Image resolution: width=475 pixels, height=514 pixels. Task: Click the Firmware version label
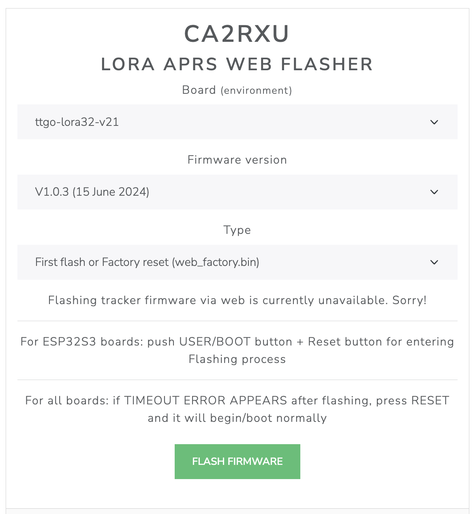tap(237, 160)
